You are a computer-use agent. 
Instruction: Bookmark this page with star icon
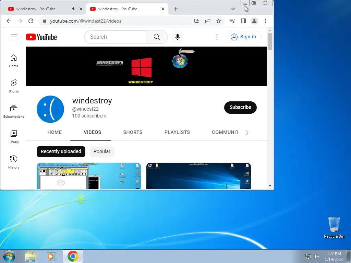(x=219, y=21)
